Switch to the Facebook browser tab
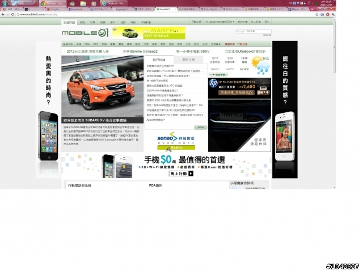This screenshot has height=271, width=363. (x=77, y=9)
